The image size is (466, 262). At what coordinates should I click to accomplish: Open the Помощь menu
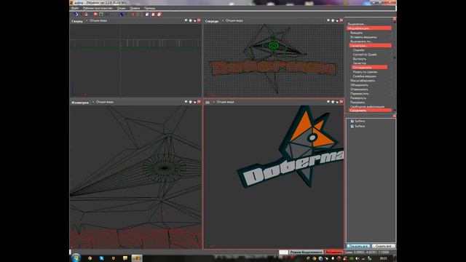(149, 8)
